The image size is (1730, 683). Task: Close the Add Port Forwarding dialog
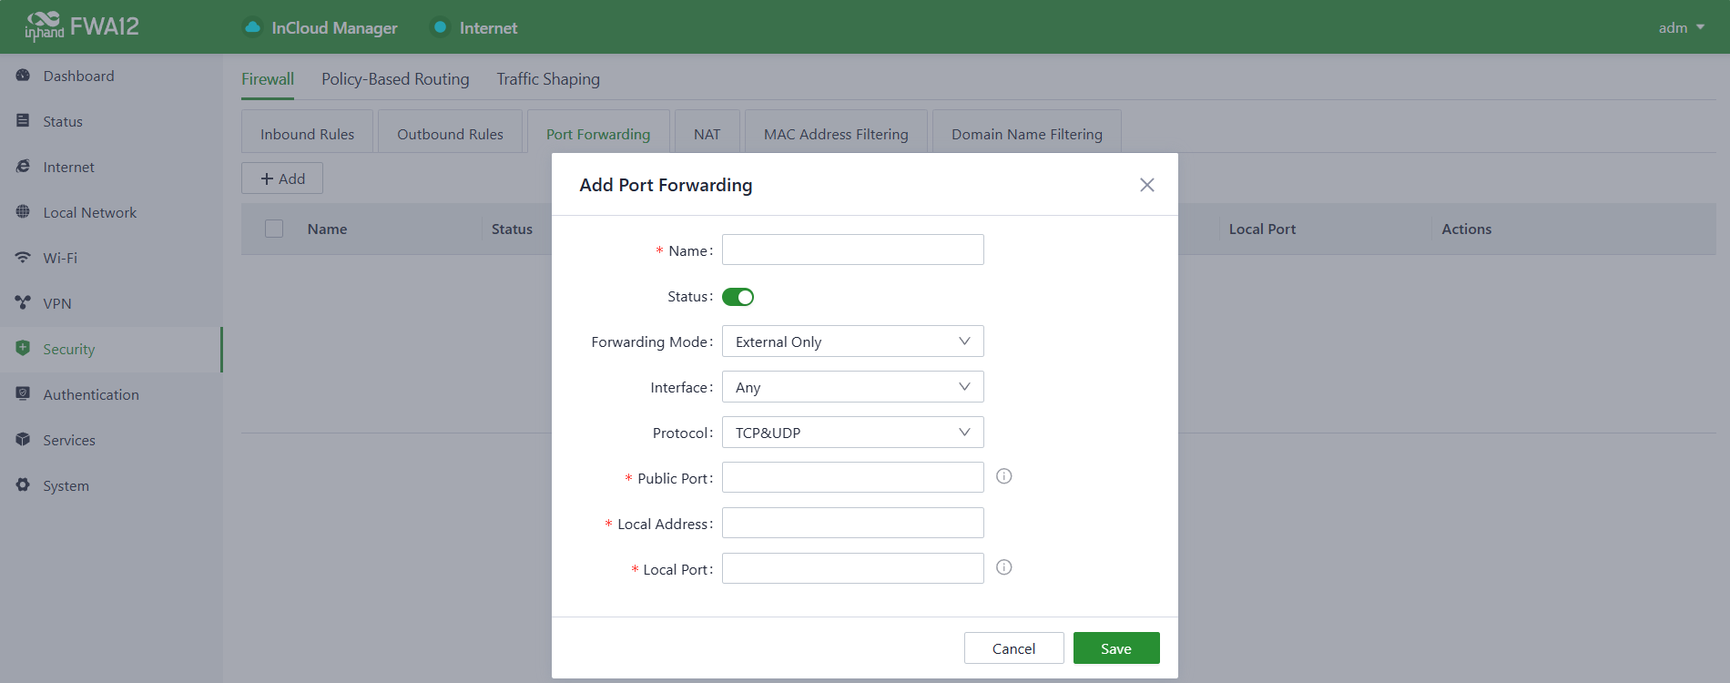[x=1146, y=185]
